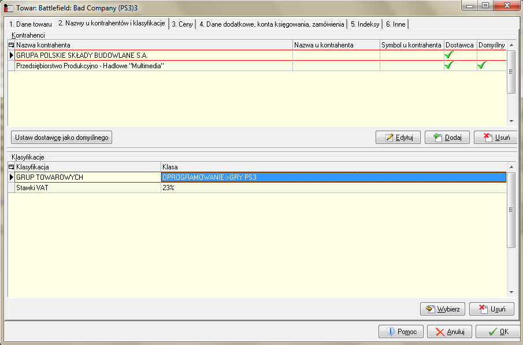Click contractor list scrollbar down arrow
Viewport: 523px width, 345px height.
pyautogui.click(x=511, y=121)
